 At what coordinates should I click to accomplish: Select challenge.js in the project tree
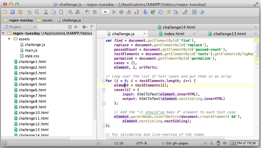(33, 45)
